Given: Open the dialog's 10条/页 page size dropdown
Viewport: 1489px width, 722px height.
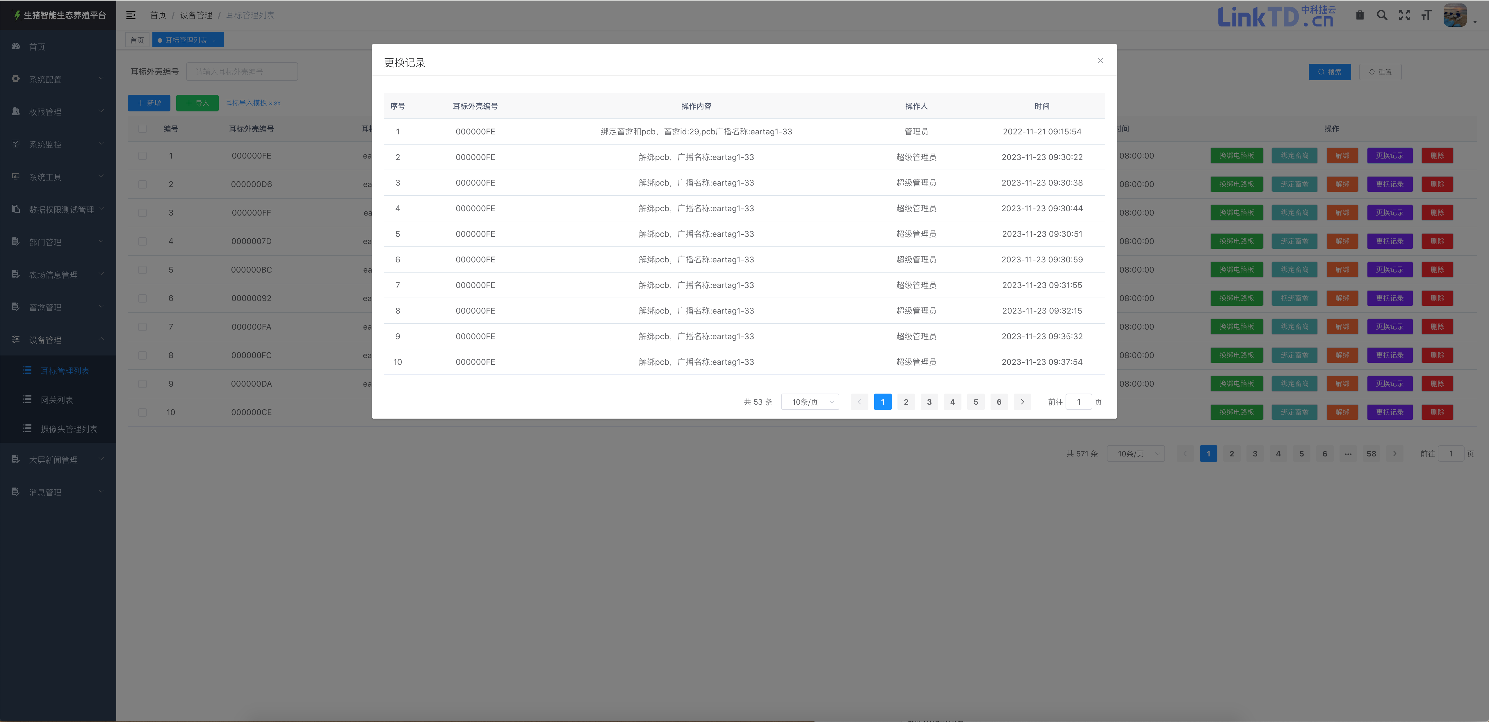Looking at the screenshot, I should (x=810, y=402).
